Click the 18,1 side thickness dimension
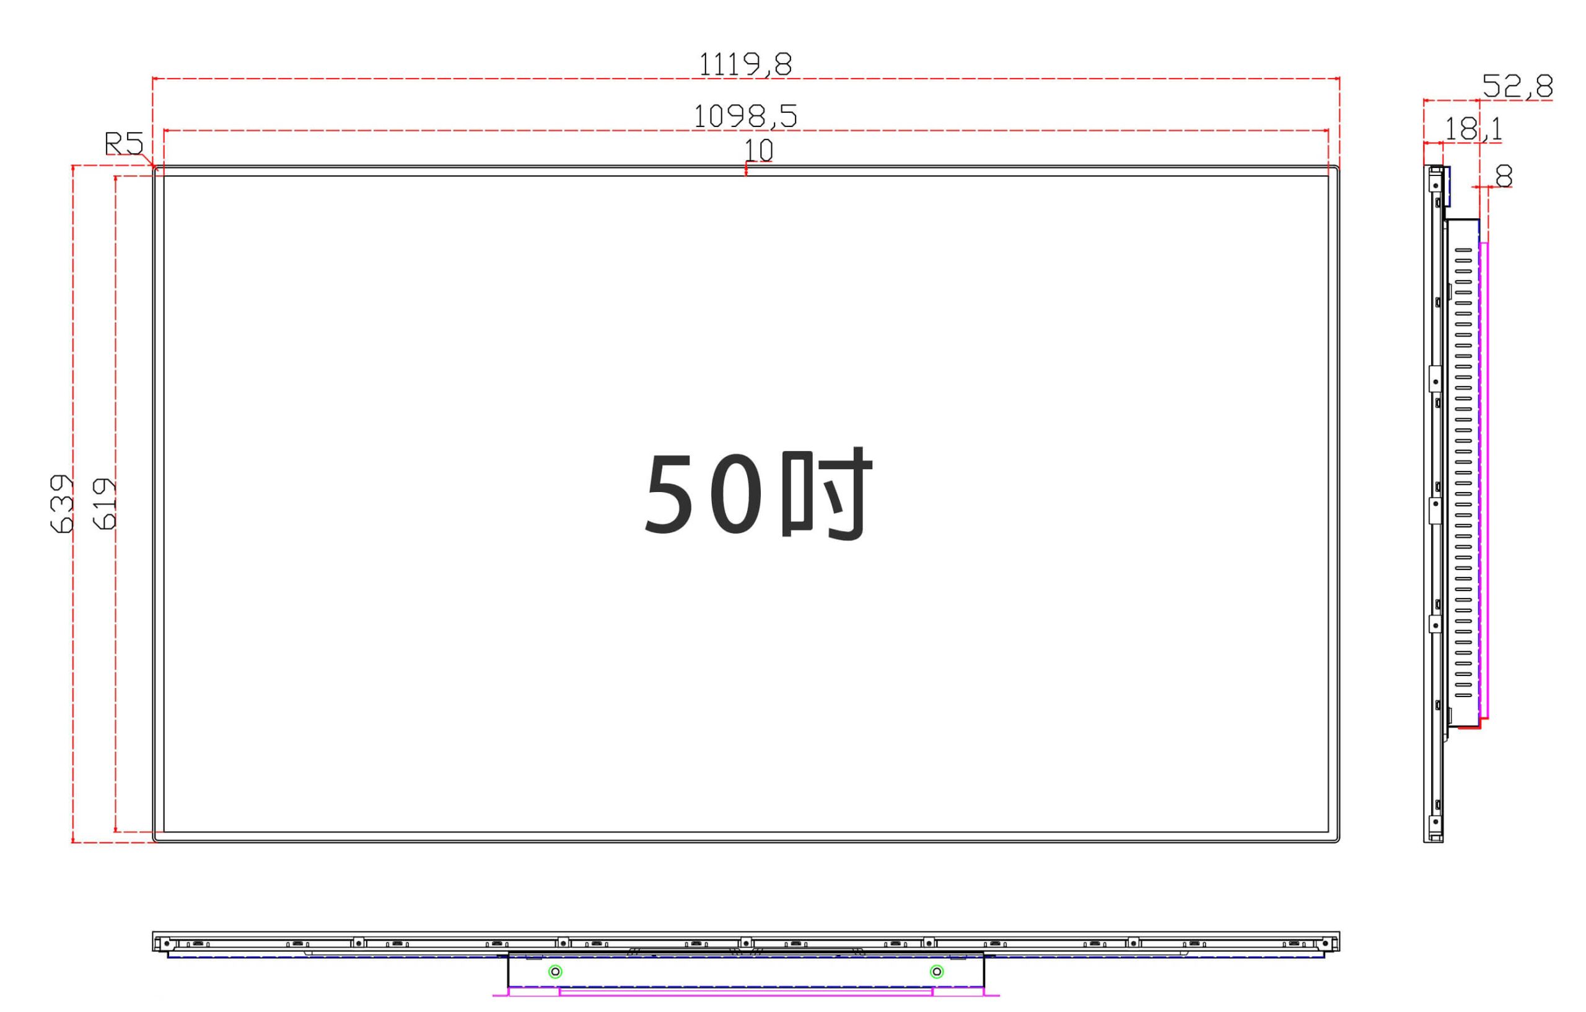The height and width of the screenshot is (1012, 1586). (1473, 129)
